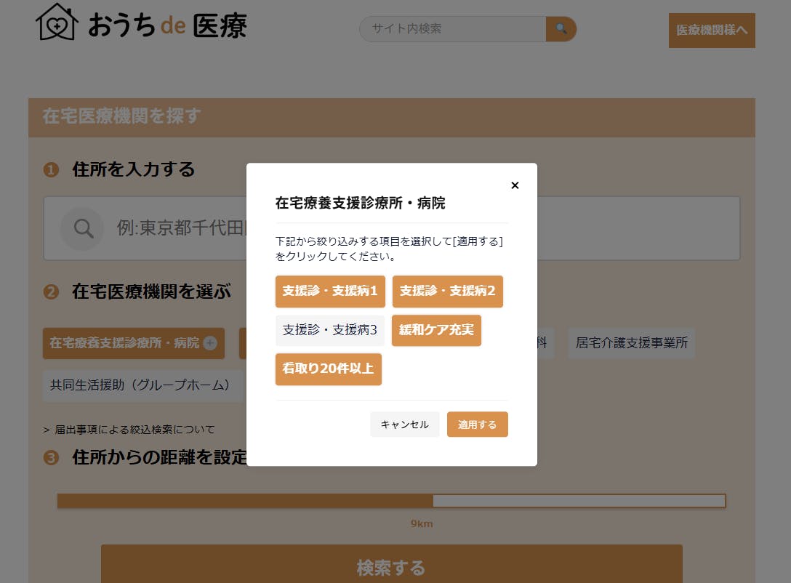Close the dialog with the X icon
Screen dimensions: 791x583
[515, 185]
